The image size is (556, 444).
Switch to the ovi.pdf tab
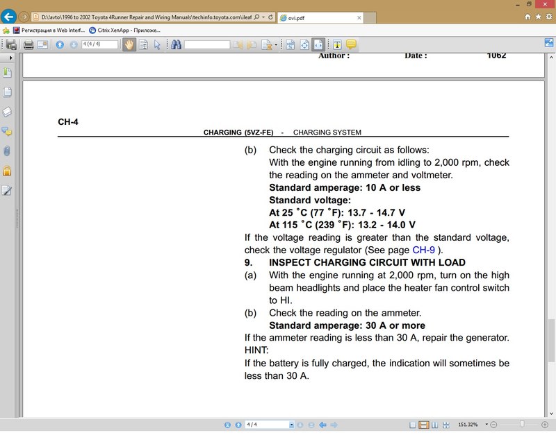click(320, 18)
